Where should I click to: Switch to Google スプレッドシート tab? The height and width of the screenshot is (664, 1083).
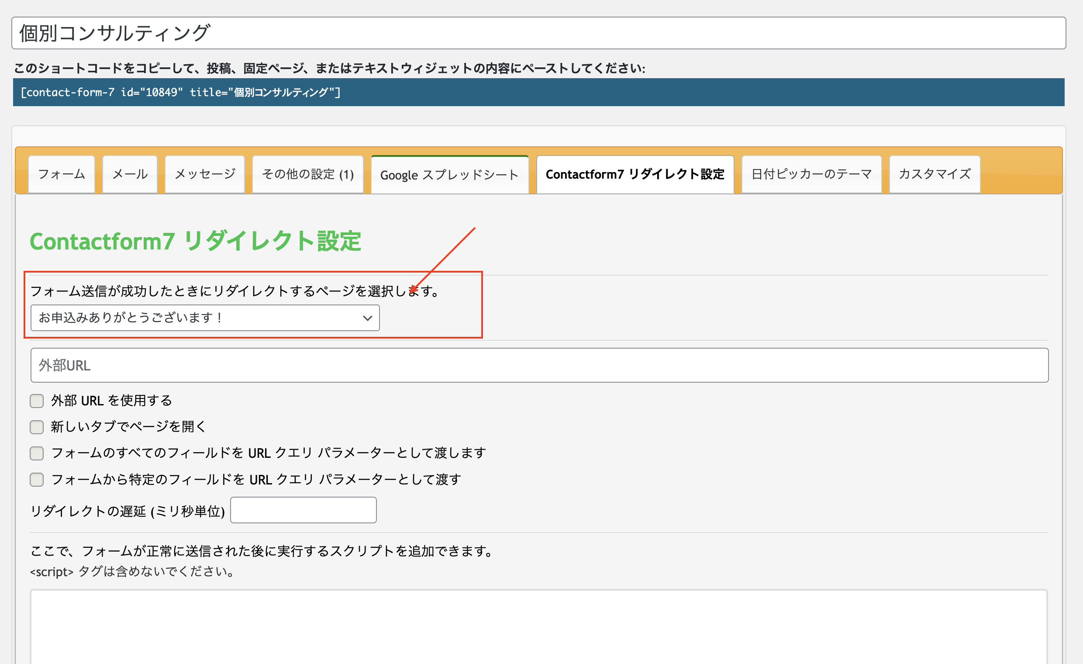point(450,175)
